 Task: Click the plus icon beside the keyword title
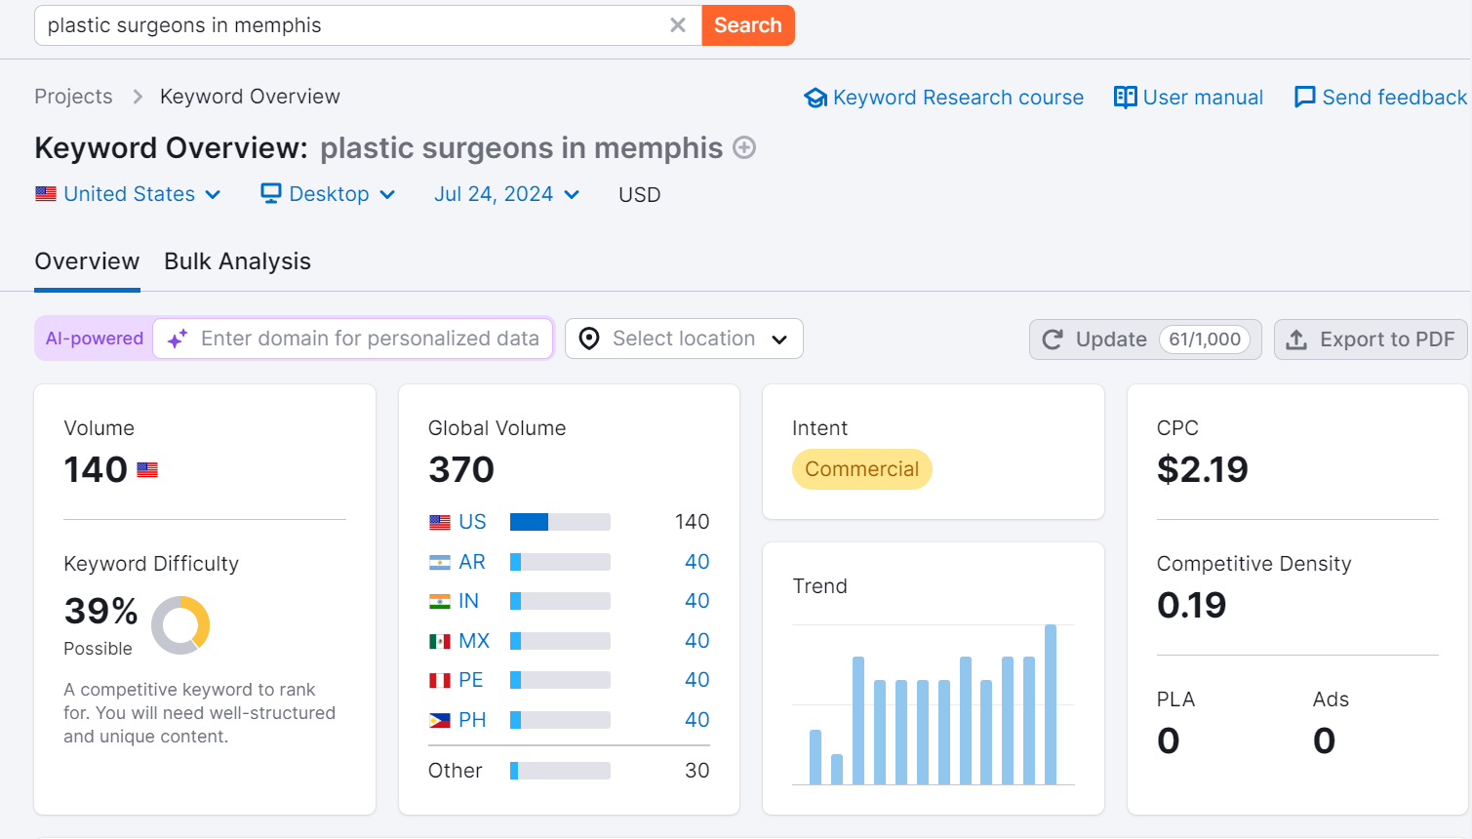(744, 147)
